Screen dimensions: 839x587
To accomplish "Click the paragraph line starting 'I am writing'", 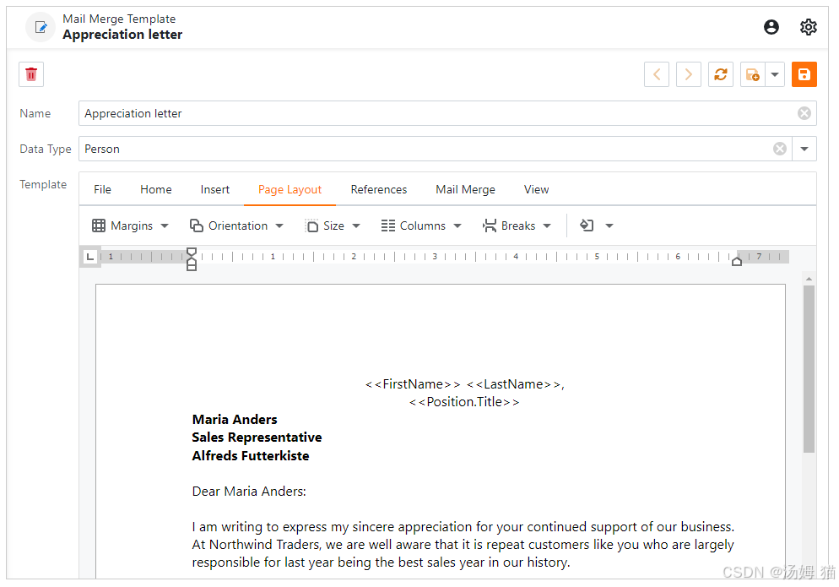I will tap(463, 527).
